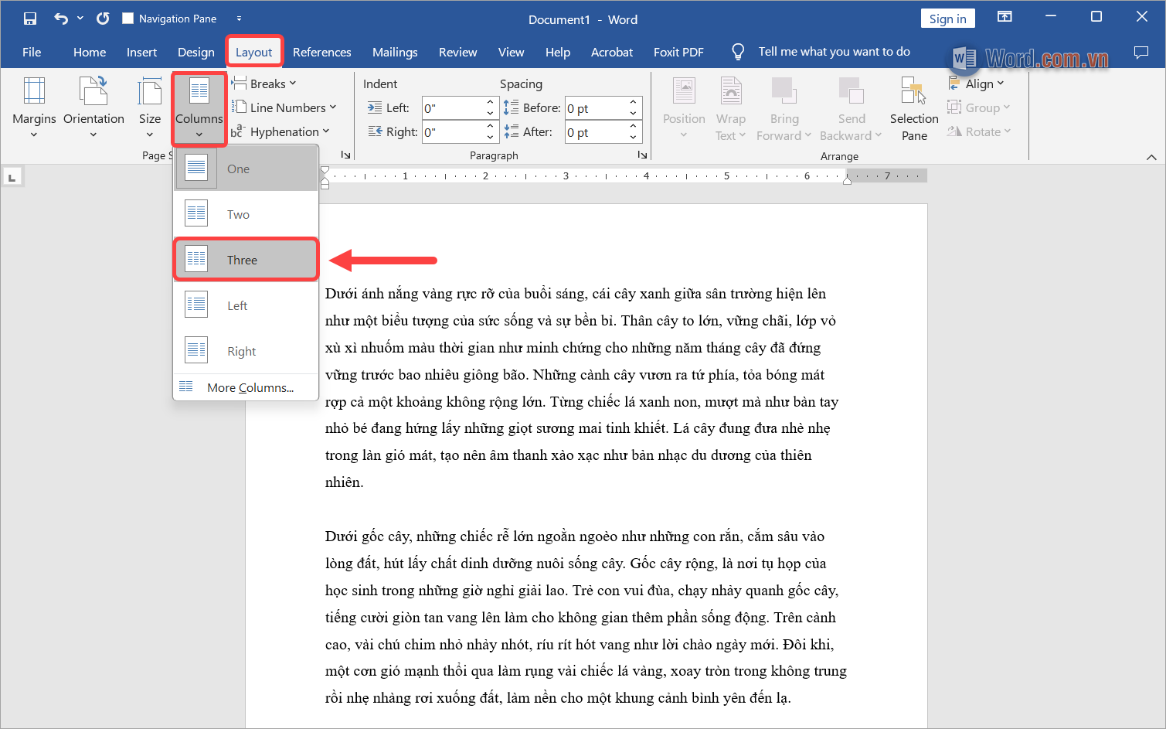Click the tab stop selector icon
Screen dimensions: 1166x729
click(x=12, y=178)
